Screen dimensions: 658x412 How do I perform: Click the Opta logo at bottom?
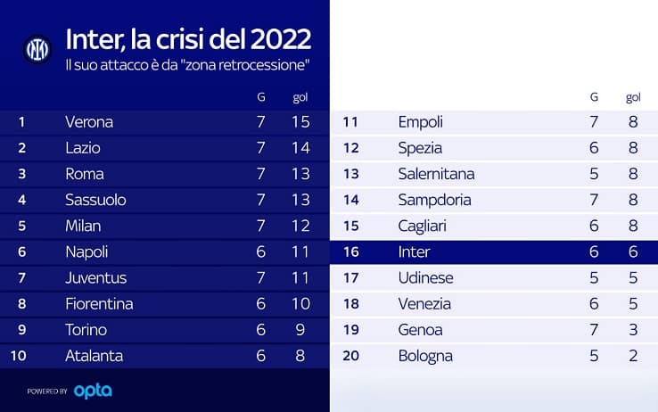pos(93,391)
